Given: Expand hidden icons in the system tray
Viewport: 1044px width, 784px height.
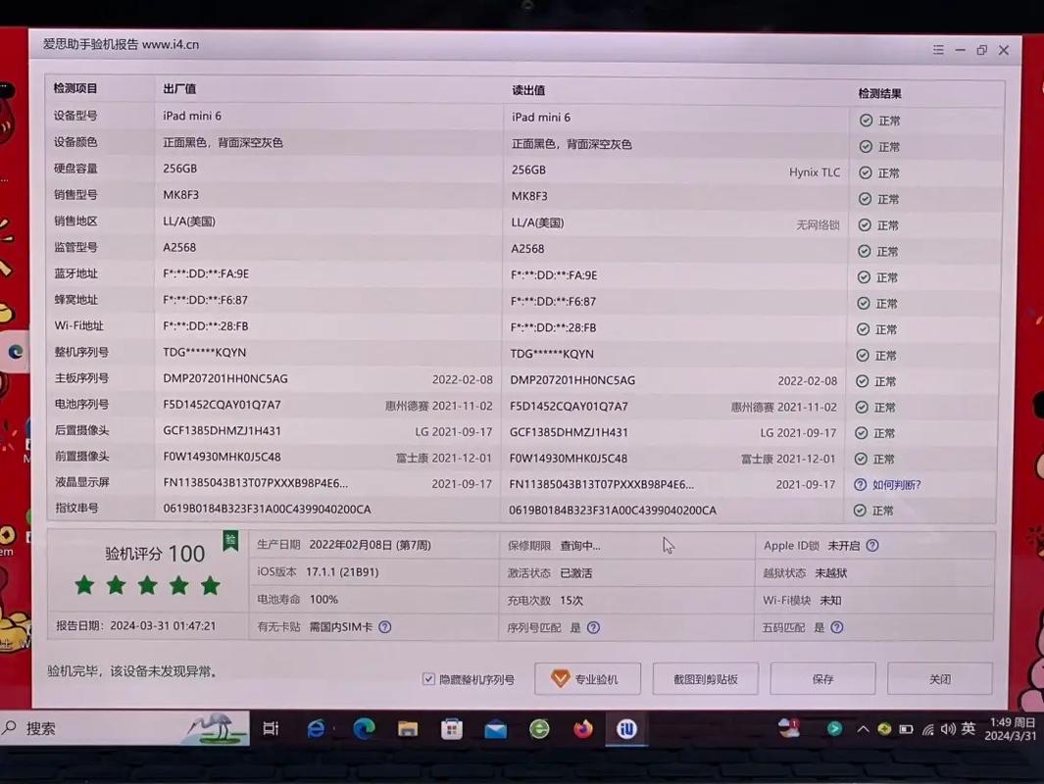Looking at the screenshot, I should (x=862, y=728).
